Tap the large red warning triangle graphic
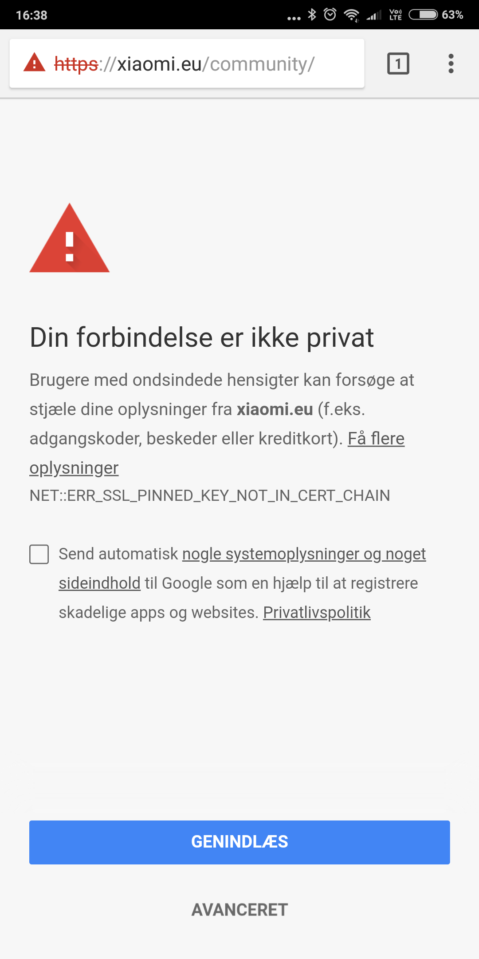 tap(70, 238)
